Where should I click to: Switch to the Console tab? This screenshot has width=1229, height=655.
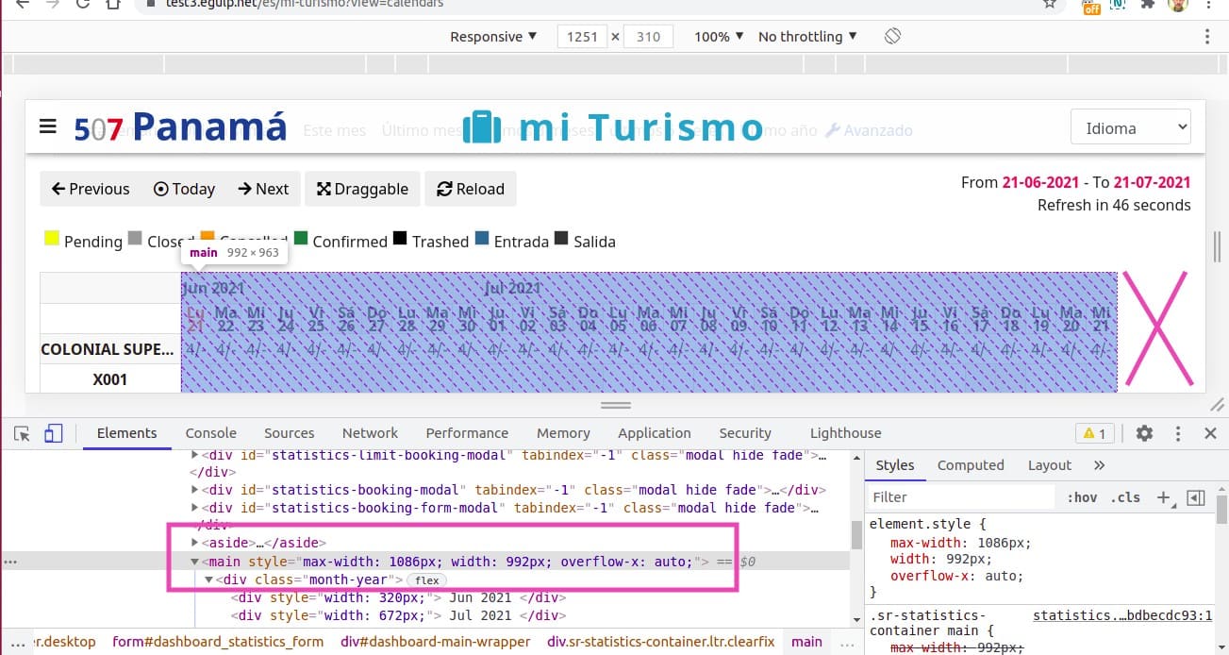click(210, 433)
